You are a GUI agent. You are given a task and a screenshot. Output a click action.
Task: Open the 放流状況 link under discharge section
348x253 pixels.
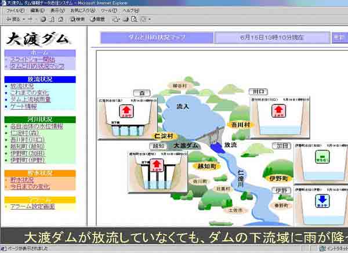point(22,86)
